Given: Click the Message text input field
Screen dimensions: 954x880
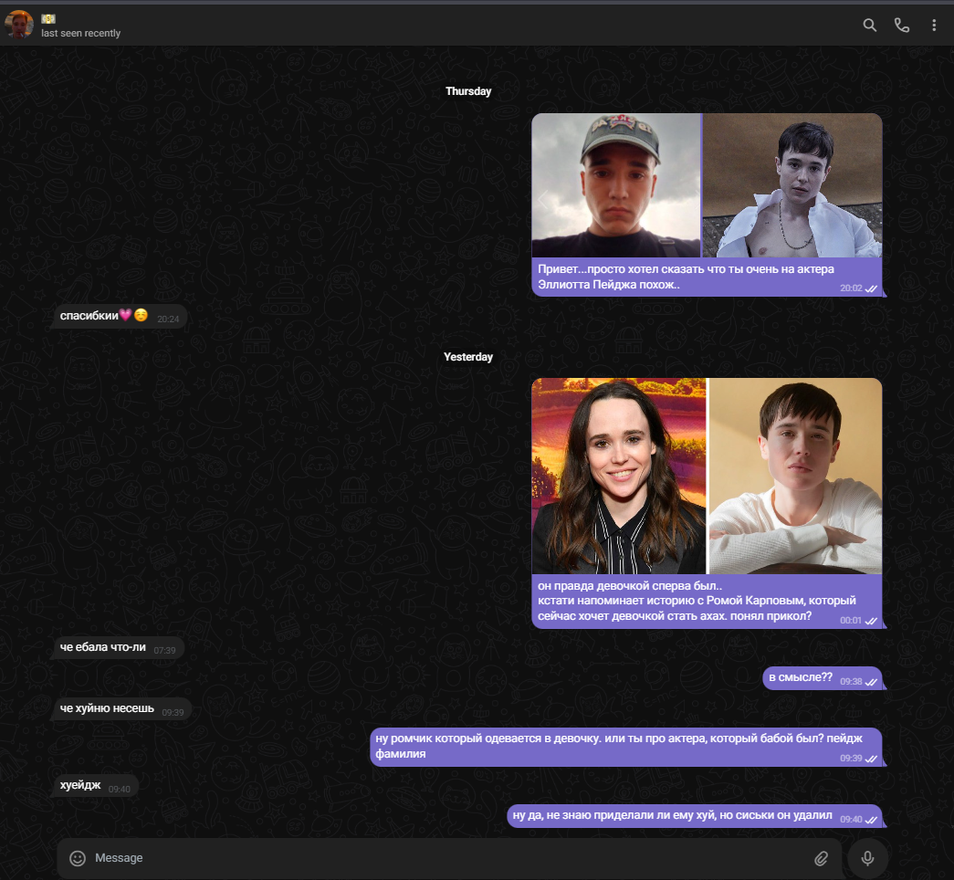Looking at the screenshot, I should pyautogui.click(x=449, y=858).
